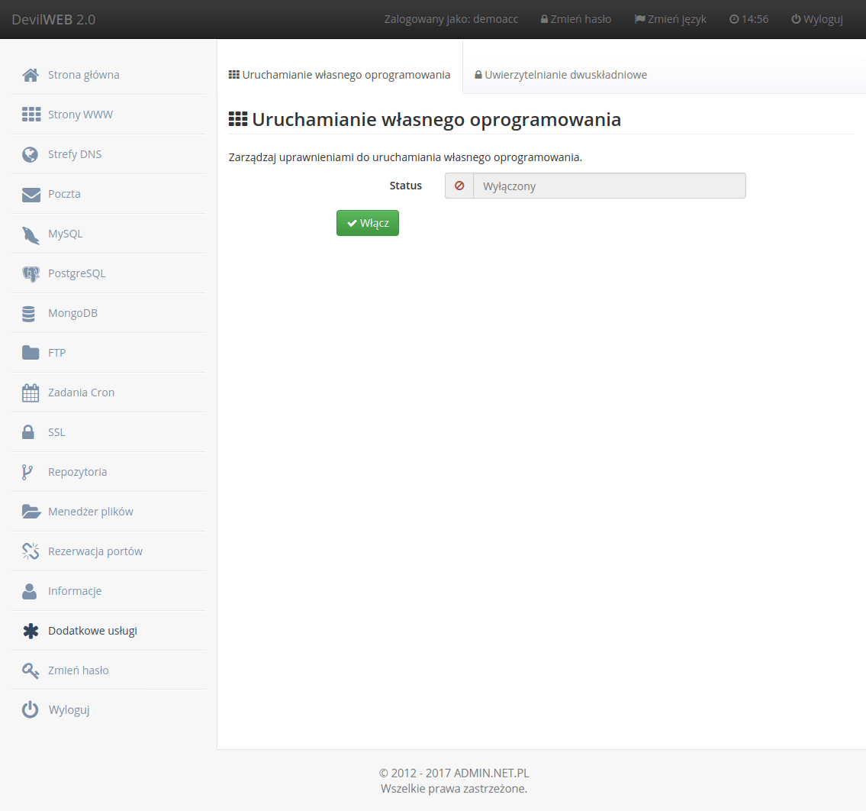Click the DevilWEB 2.0 brand logo
866x811 pixels.
[x=53, y=19]
